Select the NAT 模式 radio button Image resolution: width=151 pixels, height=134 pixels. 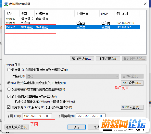point(9,83)
